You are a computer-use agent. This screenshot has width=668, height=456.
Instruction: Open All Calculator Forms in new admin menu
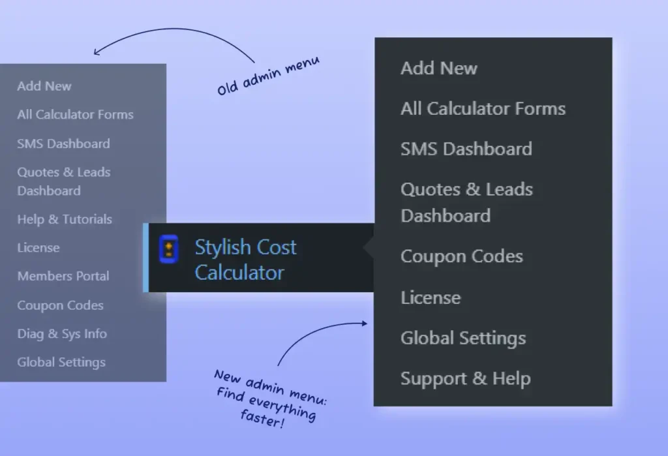click(483, 109)
